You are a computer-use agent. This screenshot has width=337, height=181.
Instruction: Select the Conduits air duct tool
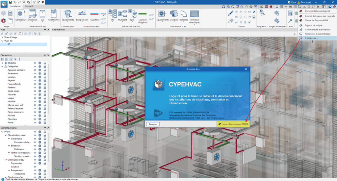pyautogui.click(x=174, y=14)
